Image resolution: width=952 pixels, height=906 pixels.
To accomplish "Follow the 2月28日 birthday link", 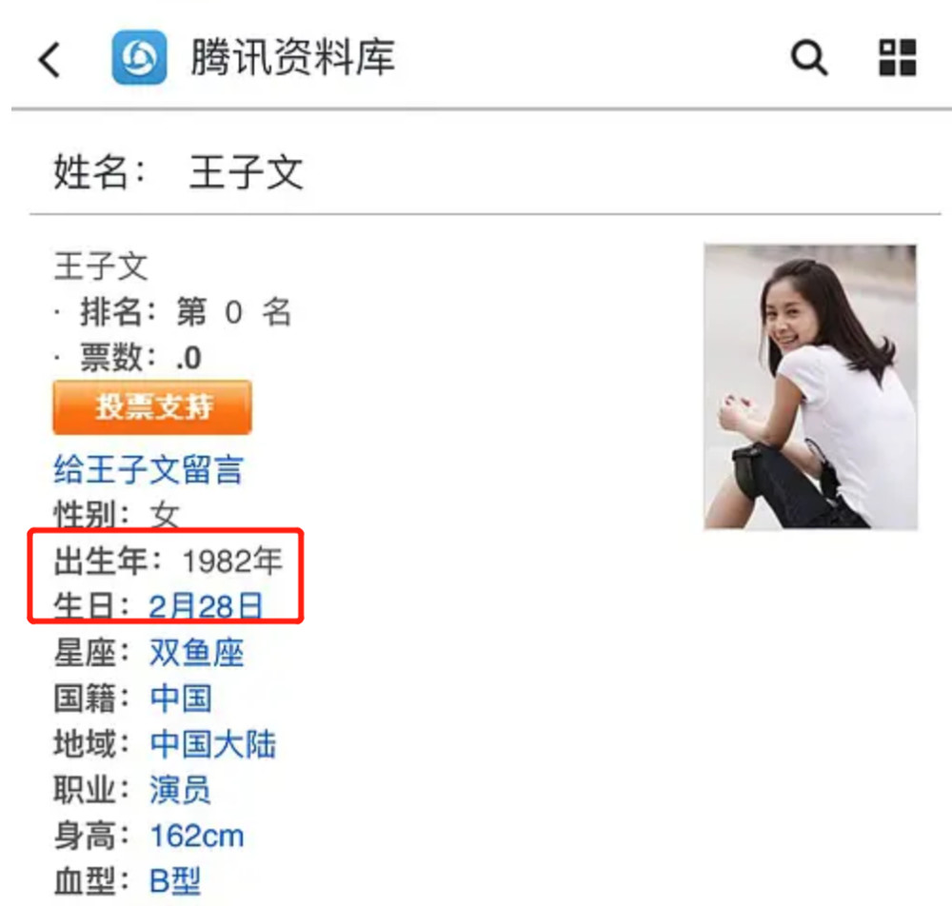I will click(x=207, y=605).
